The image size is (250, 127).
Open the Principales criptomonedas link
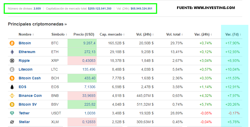click(37, 24)
